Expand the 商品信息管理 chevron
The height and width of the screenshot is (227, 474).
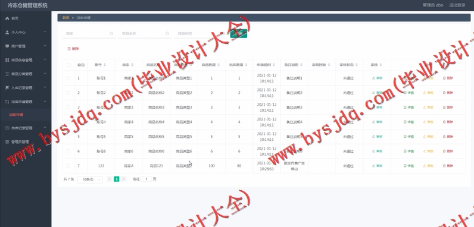[x=45, y=59]
